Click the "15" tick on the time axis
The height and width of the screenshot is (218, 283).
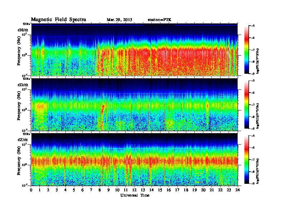[160, 190]
